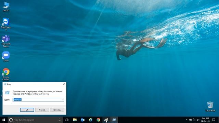Expand the Open field dropdown arrow
The height and width of the screenshot is (123, 219).
[62, 100]
